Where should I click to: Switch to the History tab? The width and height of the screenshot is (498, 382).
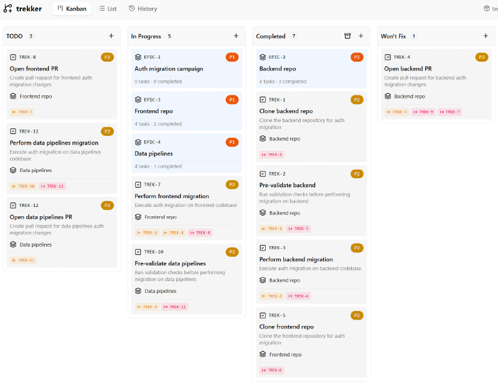(144, 9)
